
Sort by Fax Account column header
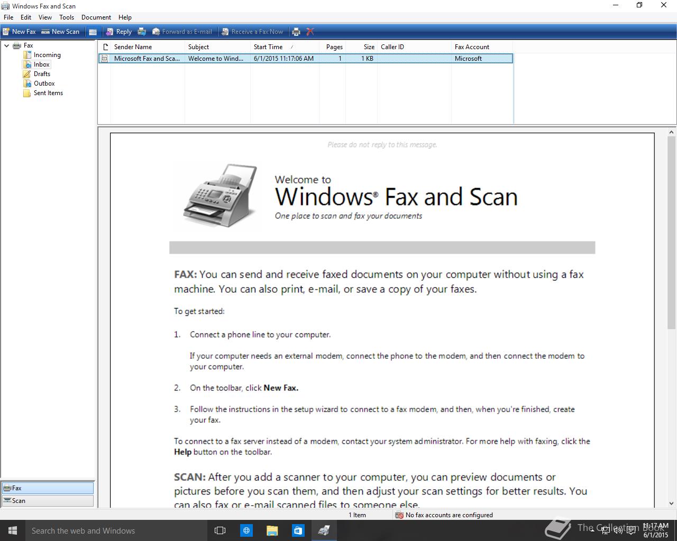pos(482,47)
